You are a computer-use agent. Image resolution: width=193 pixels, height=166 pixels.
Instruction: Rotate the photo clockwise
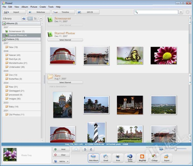[x=91, y=149]
